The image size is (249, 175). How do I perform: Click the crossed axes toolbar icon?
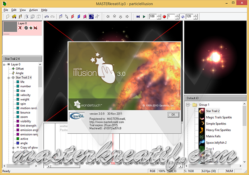[x=97, y=16]
